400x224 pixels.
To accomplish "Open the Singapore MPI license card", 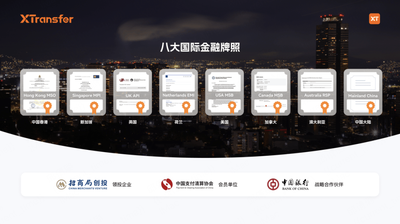I will point(86,92).
